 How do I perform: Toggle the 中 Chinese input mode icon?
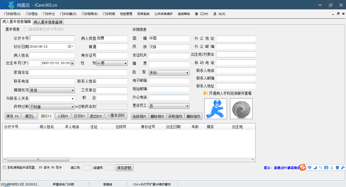coord(310,167)
